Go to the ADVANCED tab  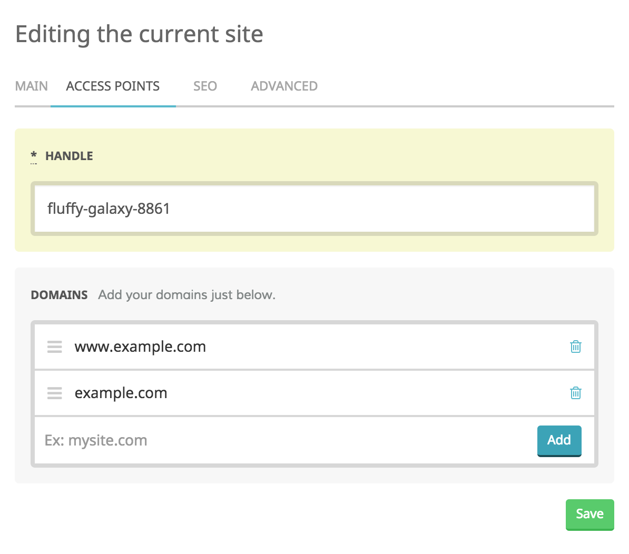point(284,86)
